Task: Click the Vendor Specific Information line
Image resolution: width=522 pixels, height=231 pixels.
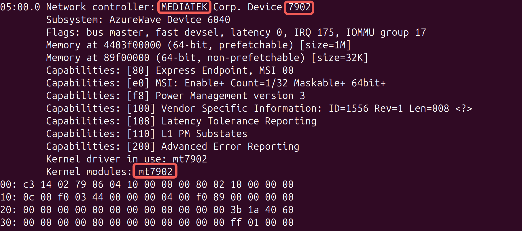Action: point(259,108)
